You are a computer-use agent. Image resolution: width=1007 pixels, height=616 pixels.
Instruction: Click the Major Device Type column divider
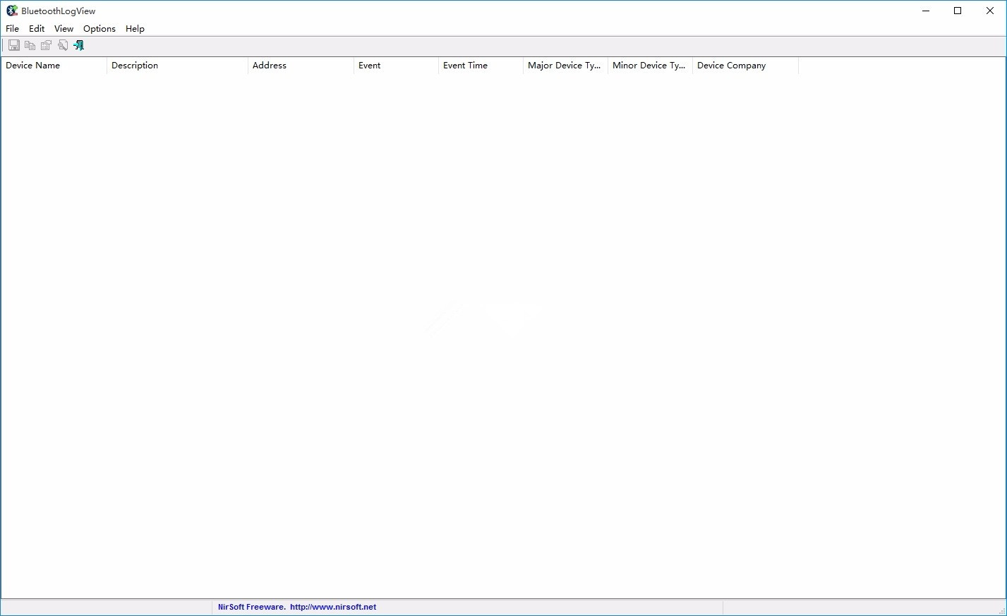(x=606, y=65)
